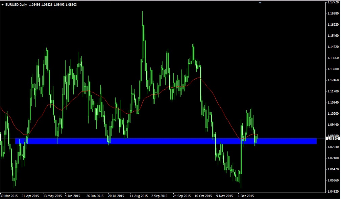Click the 20 Jul 2015 date label
Image resolution: width=341 pixels, height=199 pixels.
click(116, 196)
